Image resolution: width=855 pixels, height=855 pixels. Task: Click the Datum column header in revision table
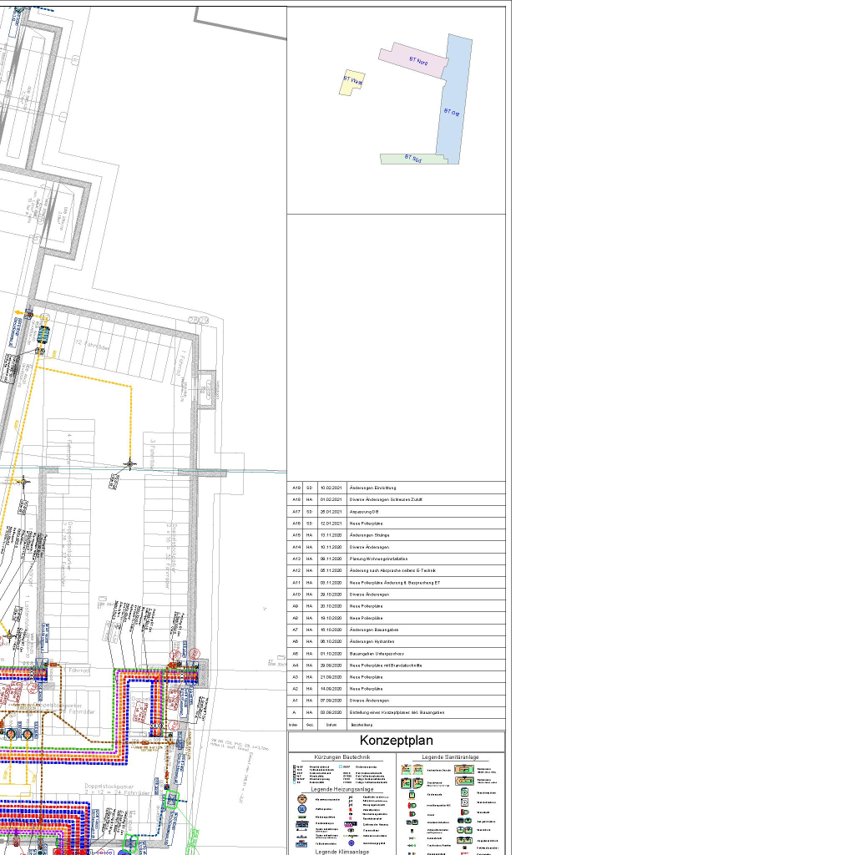[331, 725]
